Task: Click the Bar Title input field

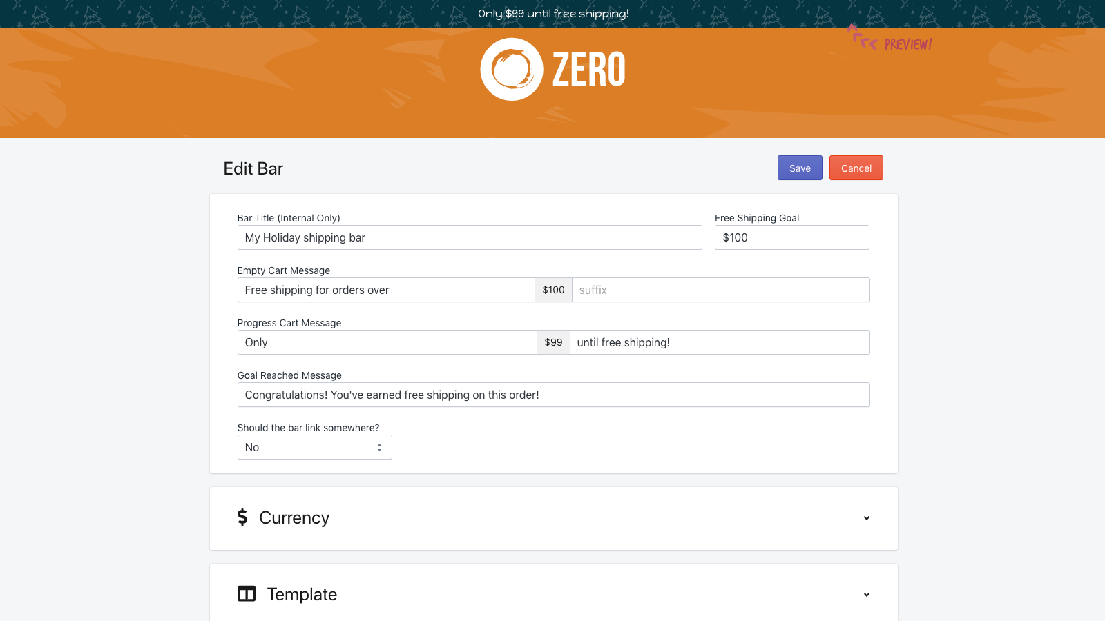Action: pyautogui.click(x=470, y=237)
